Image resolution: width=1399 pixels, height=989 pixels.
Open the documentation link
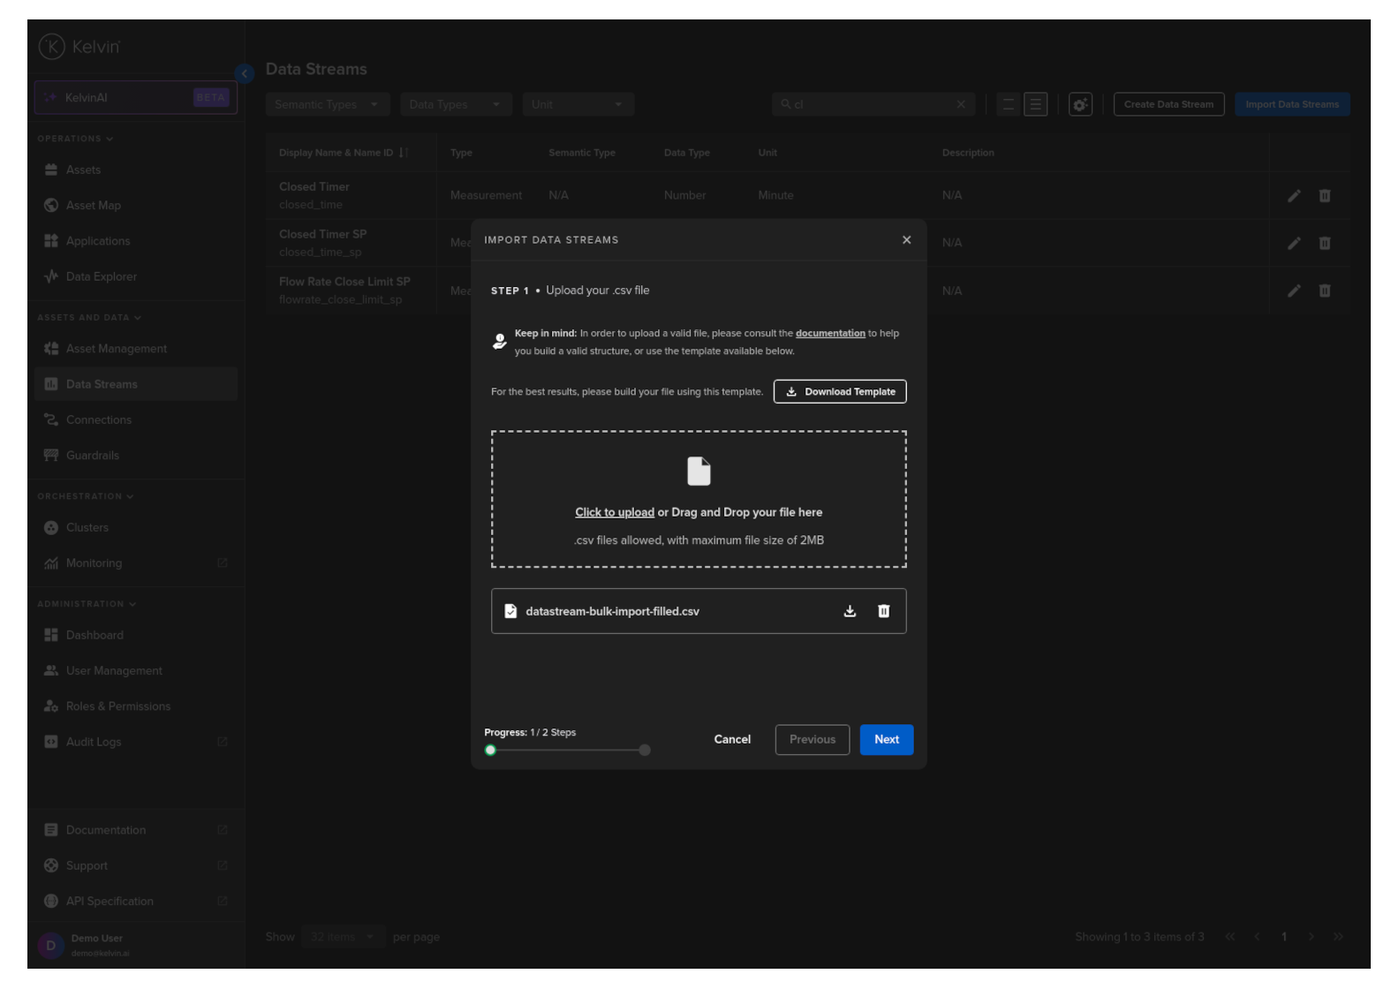click(x=829, y=334)
